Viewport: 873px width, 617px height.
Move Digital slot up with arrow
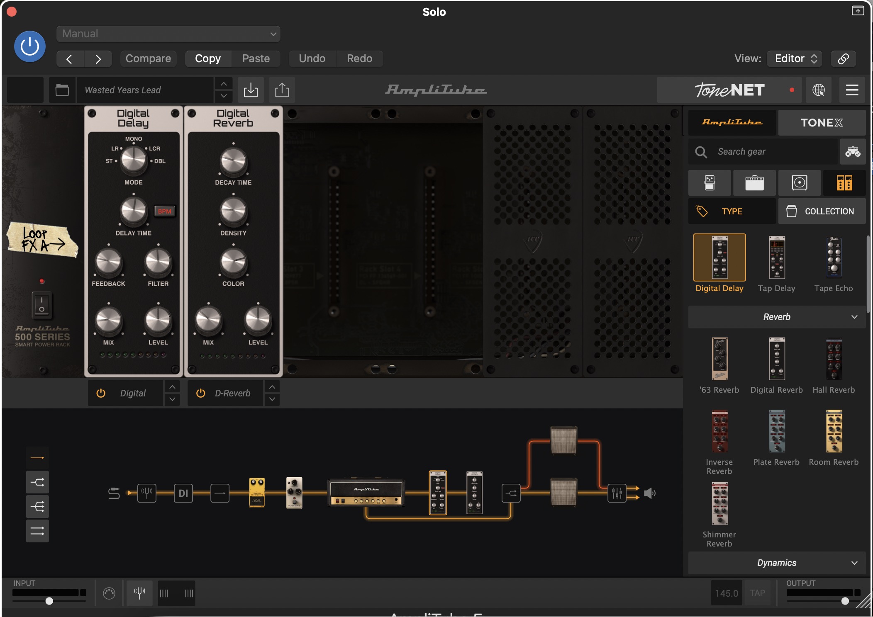[x=172, y=387]
